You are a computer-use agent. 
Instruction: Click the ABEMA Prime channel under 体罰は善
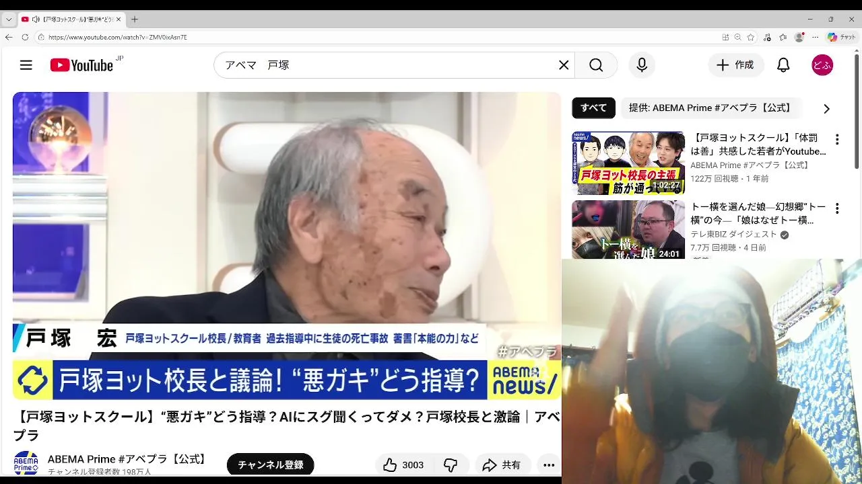tap(751, 165)
